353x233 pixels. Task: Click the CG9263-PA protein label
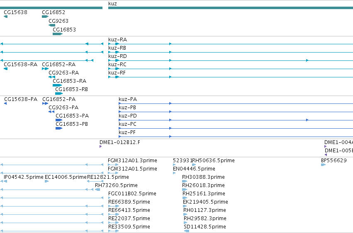coord(63,108)
